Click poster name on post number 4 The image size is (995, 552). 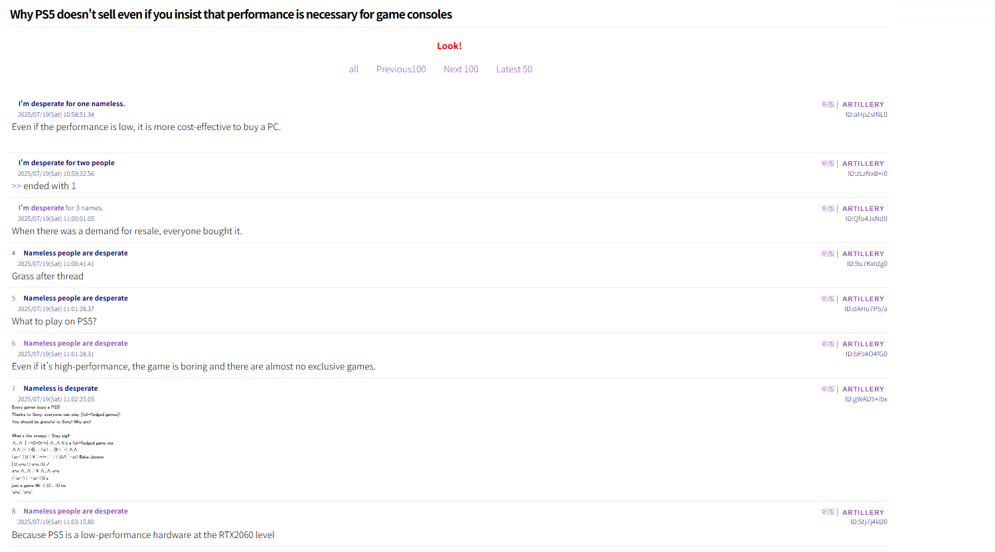click(x=76, y=253)
